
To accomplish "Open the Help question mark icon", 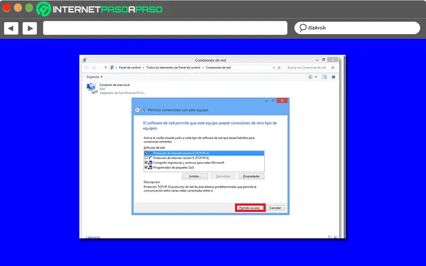I will pos(333,77).
